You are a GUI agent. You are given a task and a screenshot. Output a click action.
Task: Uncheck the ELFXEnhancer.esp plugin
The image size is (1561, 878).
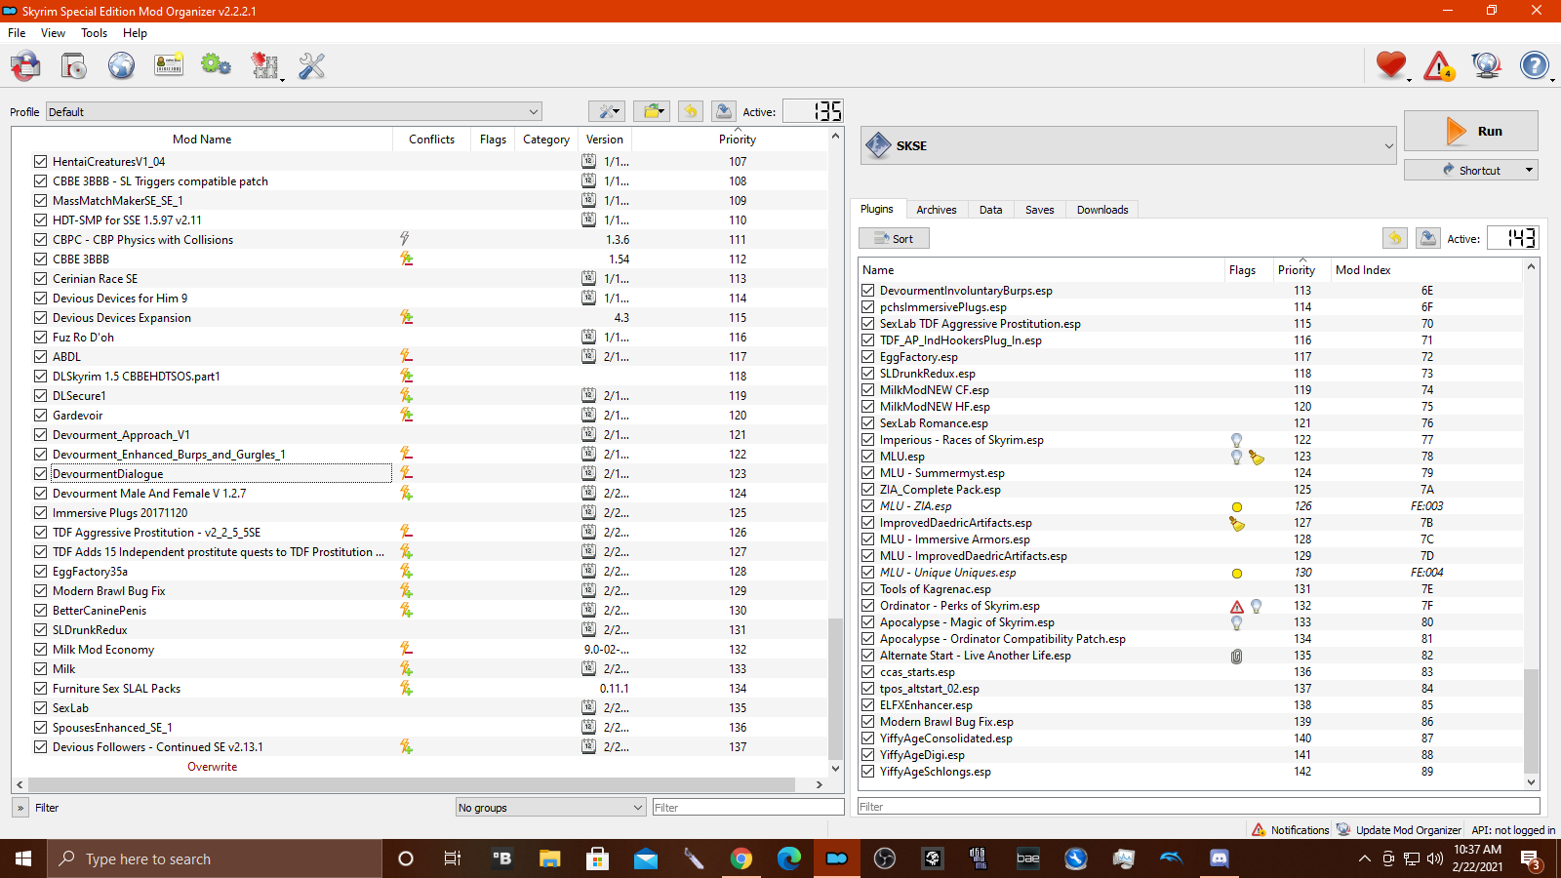pyautogui.click(x=867, y=704)
